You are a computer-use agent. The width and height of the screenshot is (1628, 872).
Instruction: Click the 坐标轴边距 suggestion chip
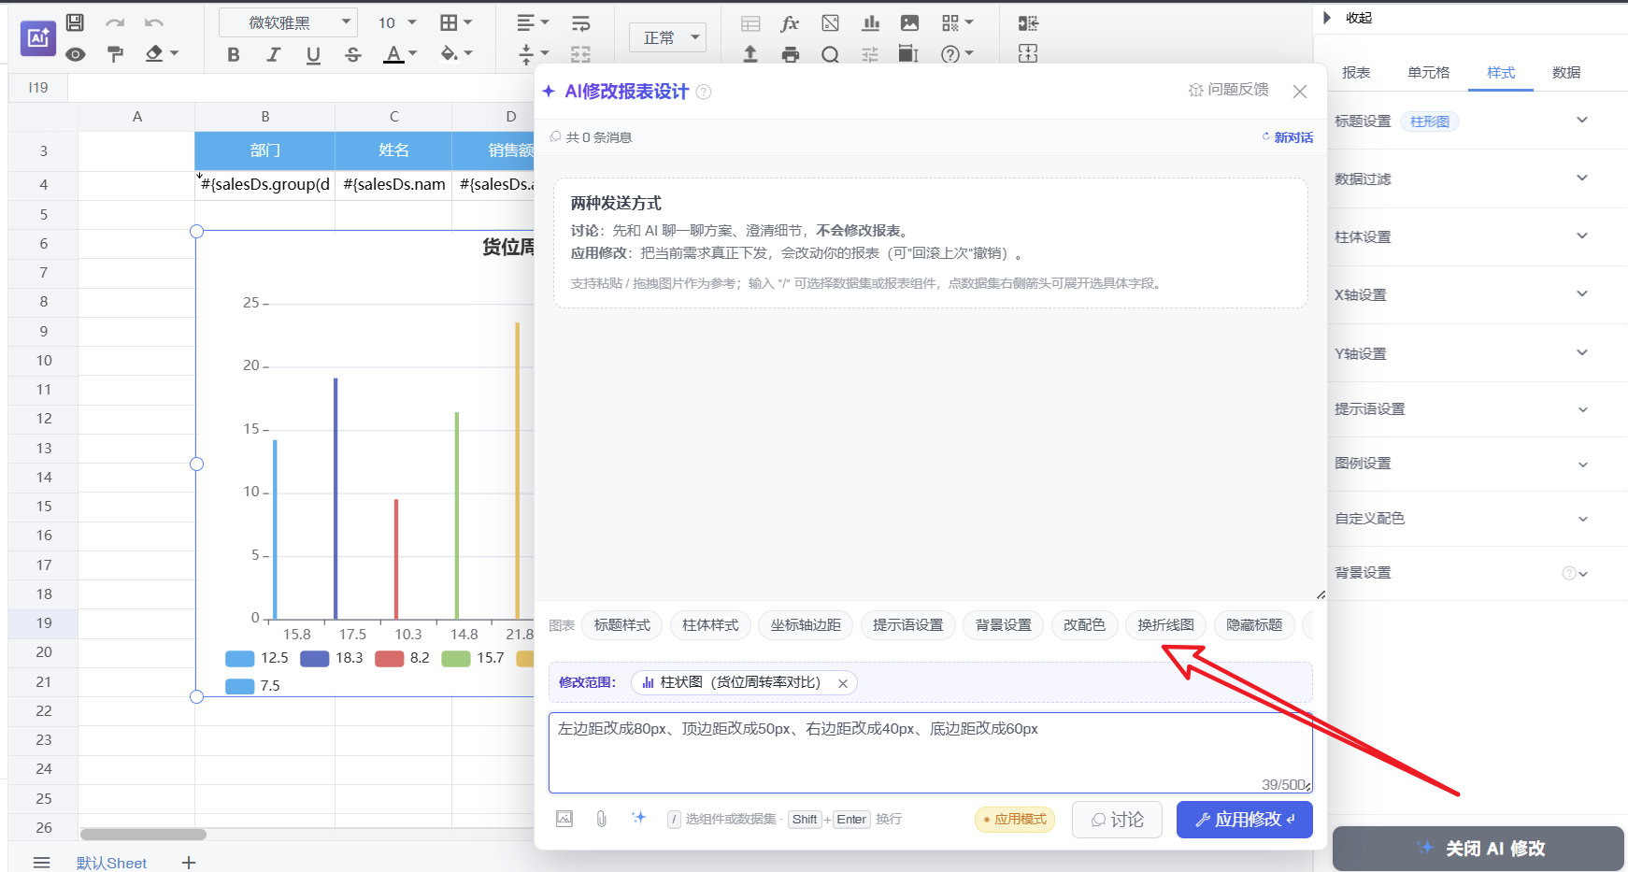806,625
